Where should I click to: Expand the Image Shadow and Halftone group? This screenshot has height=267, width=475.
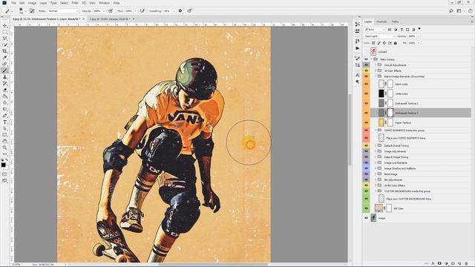pyautogui.click(x=376, y=168)
